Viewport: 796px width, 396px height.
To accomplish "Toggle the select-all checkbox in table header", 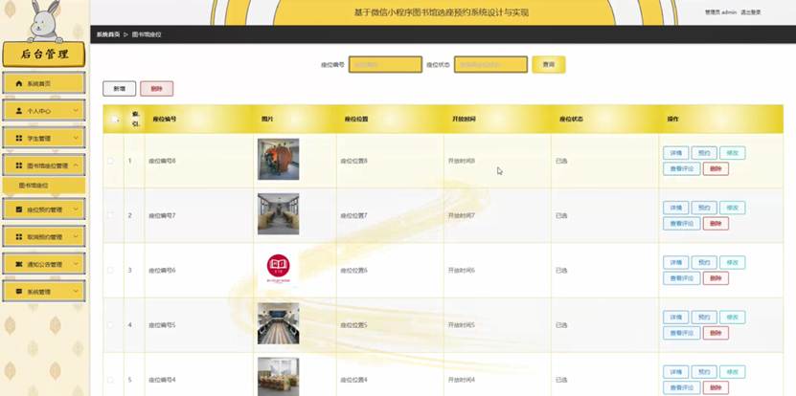I will click(x=115, y=120).
